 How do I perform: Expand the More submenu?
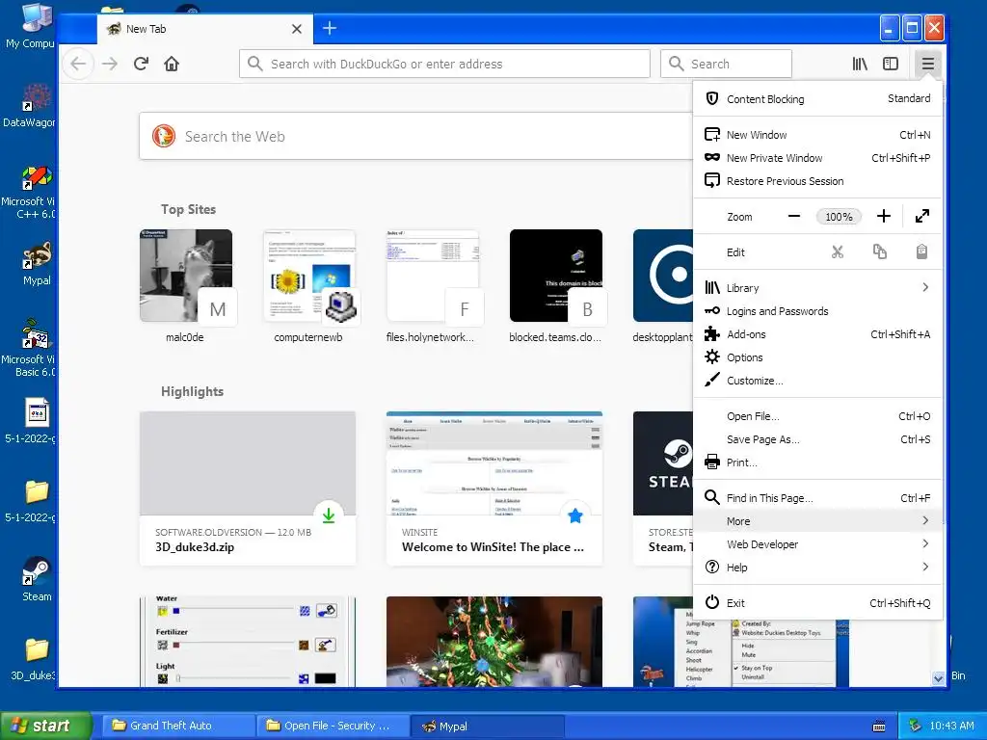tap(817, 521)
